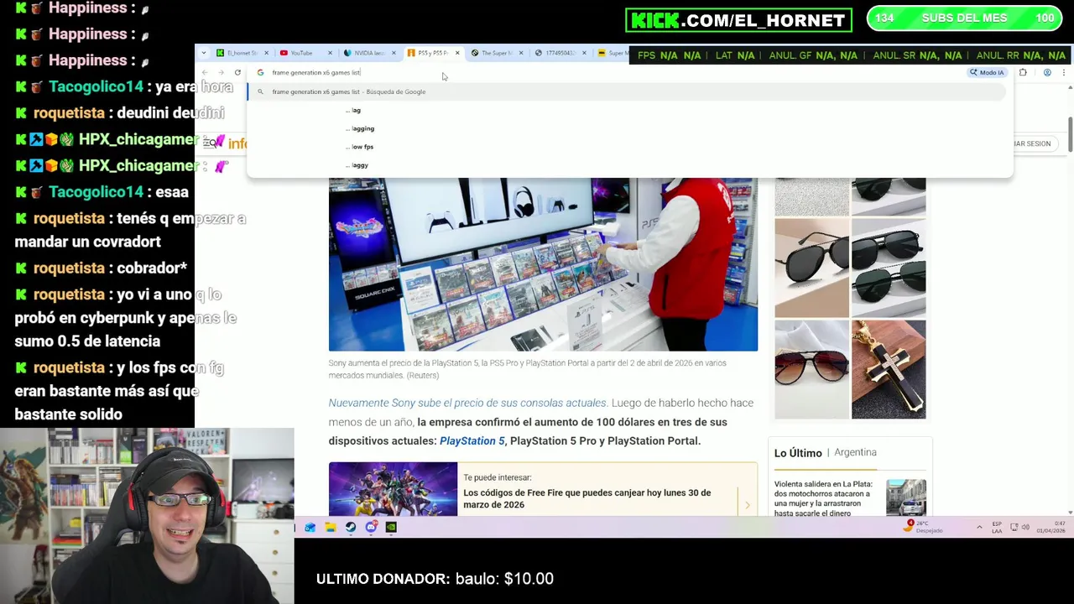The width and height of the screenshot is (1074, 604).
Task: Click the black cross pendant ad
Action: pyautogui.click(x=889, y=369)
